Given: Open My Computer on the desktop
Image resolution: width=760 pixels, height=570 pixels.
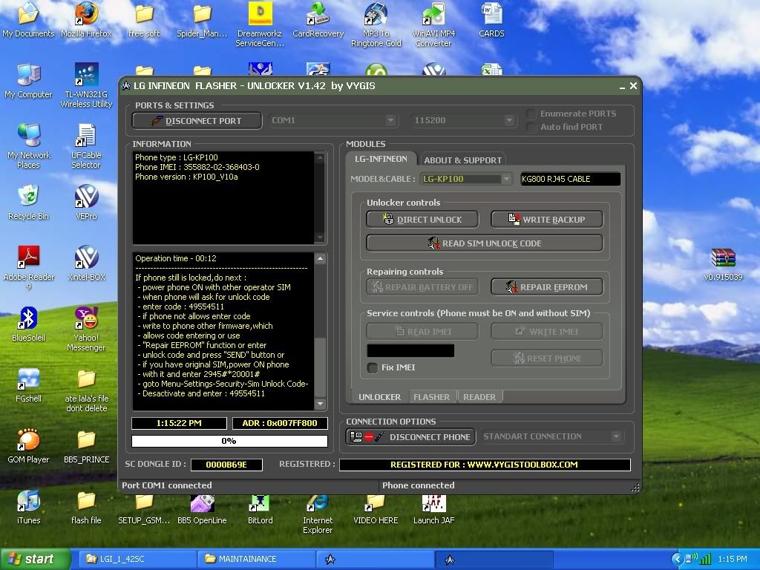Looking at the screenshot, I should click(x=28, y=80).
